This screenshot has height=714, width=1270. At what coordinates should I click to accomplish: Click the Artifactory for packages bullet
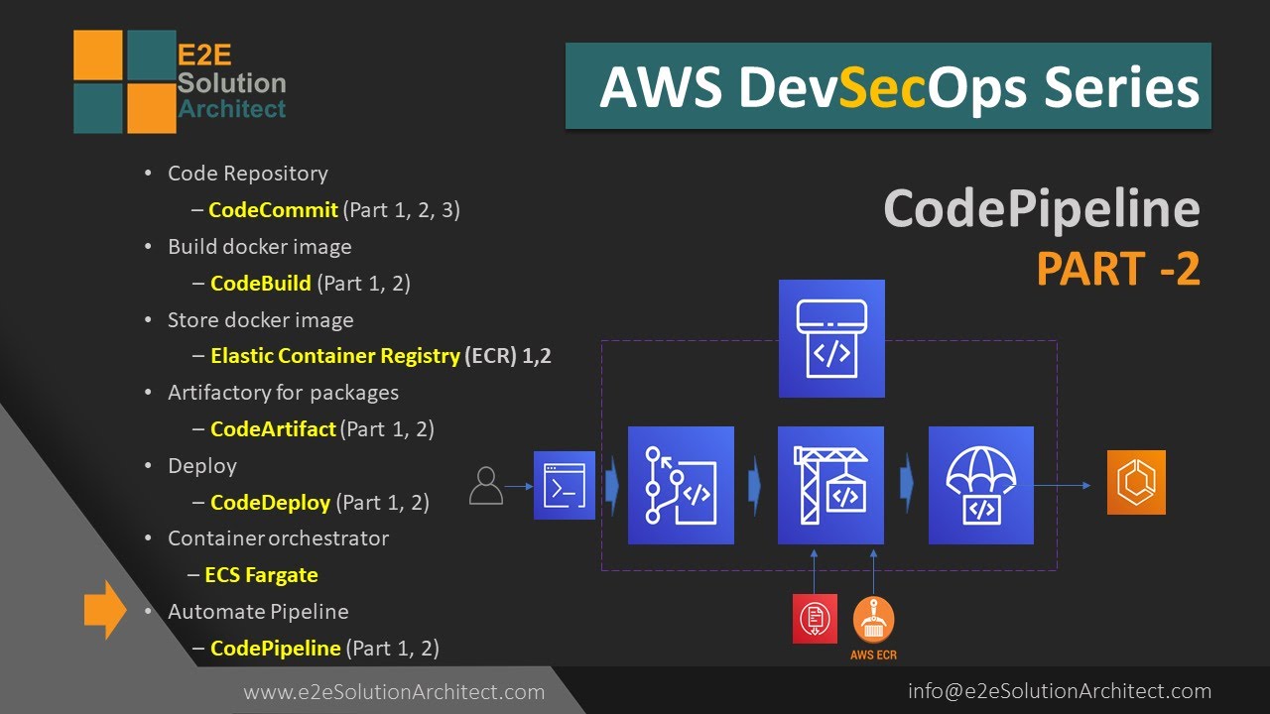pos(283,393)
